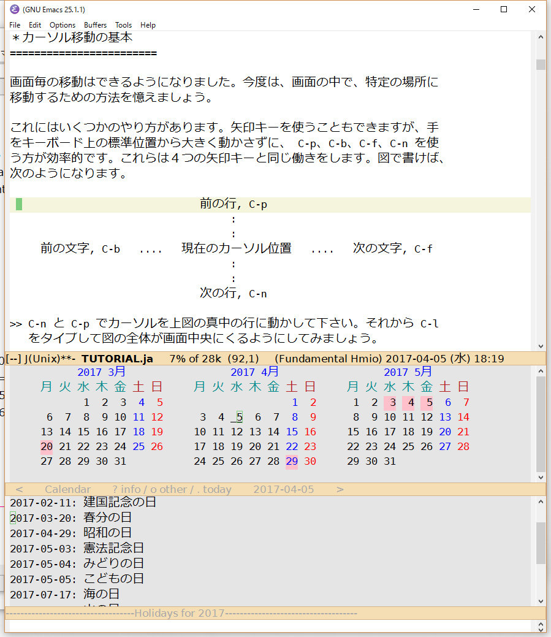Click the down arrow of the calendar pane scrollbar
The width and height of the screenshot is (551, 637).
coord(541,478)
